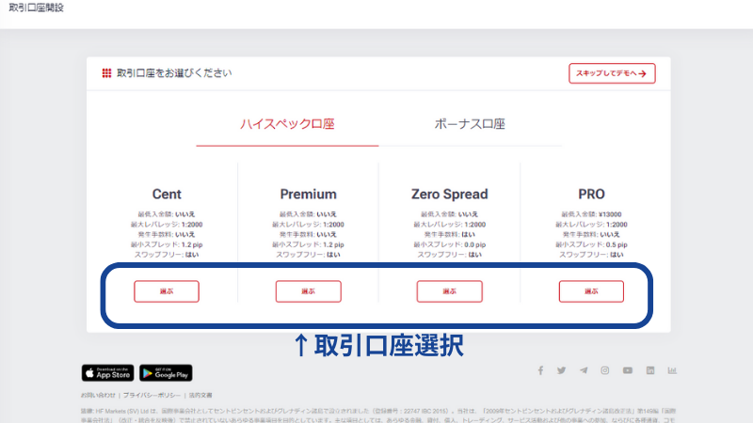Choose the Zero Spread account with 選ぶ

click(449, 291)
